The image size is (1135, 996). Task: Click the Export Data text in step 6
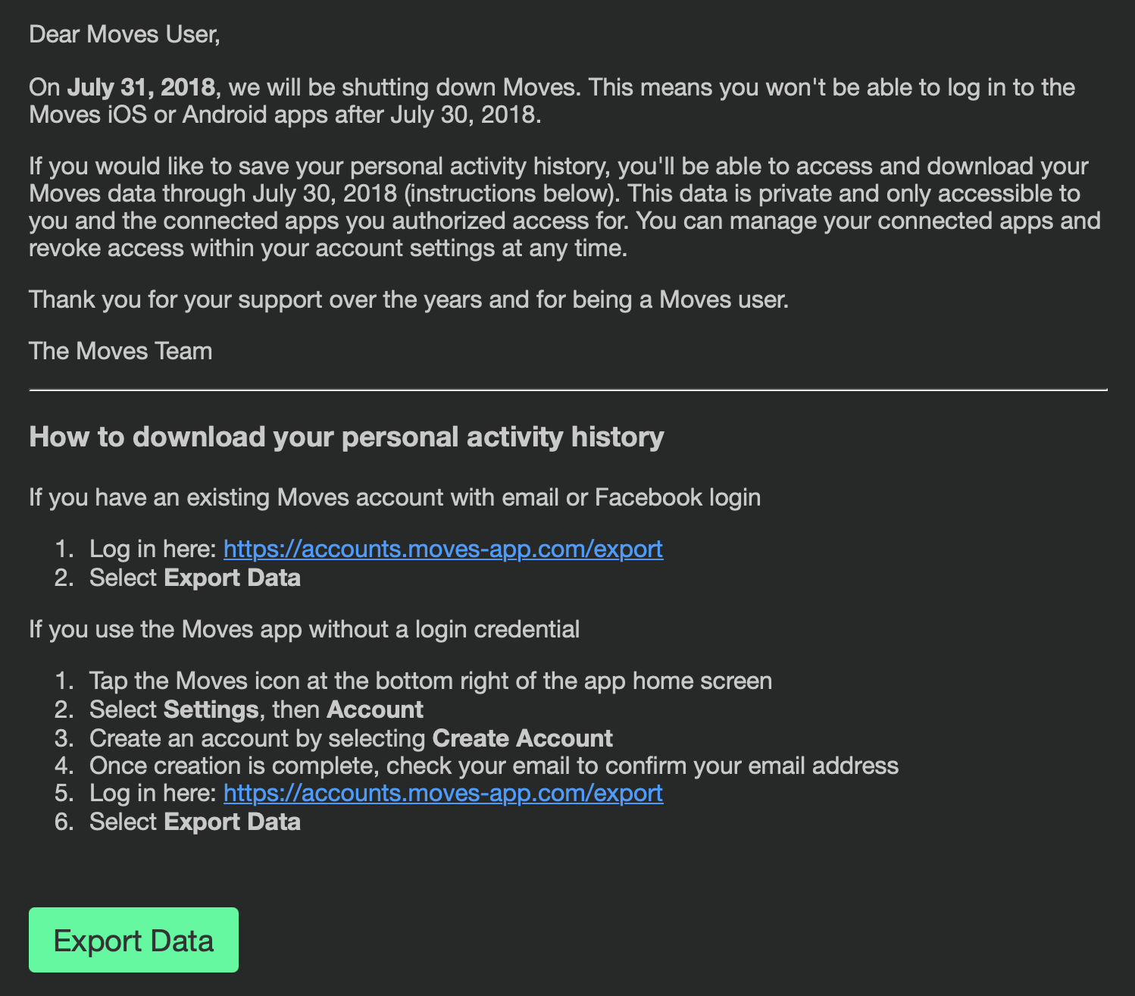(x=232, y=821)
